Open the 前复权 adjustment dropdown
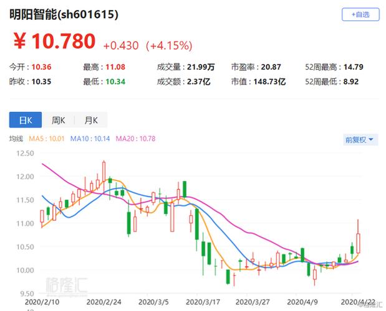 tap(360, 140)
